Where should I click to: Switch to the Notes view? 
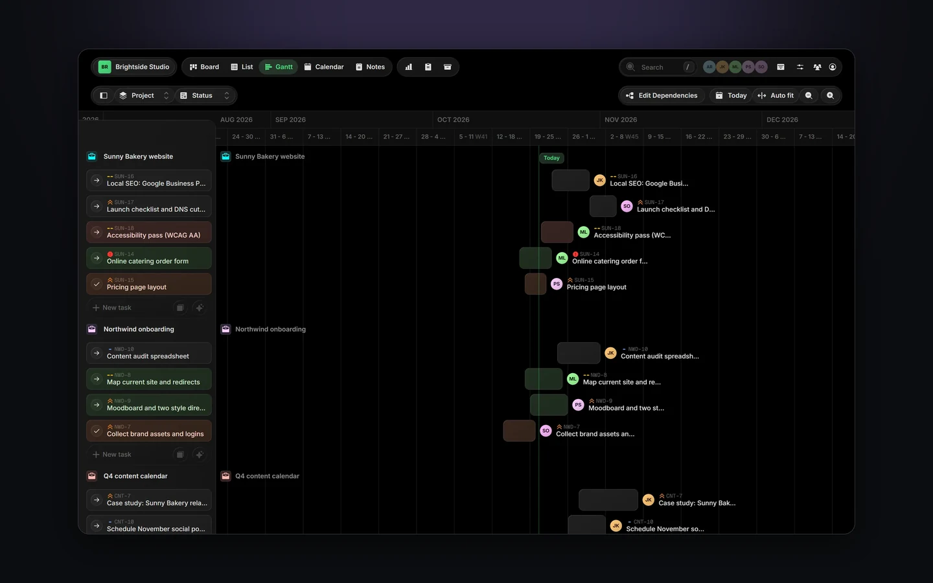pos(370,67)
